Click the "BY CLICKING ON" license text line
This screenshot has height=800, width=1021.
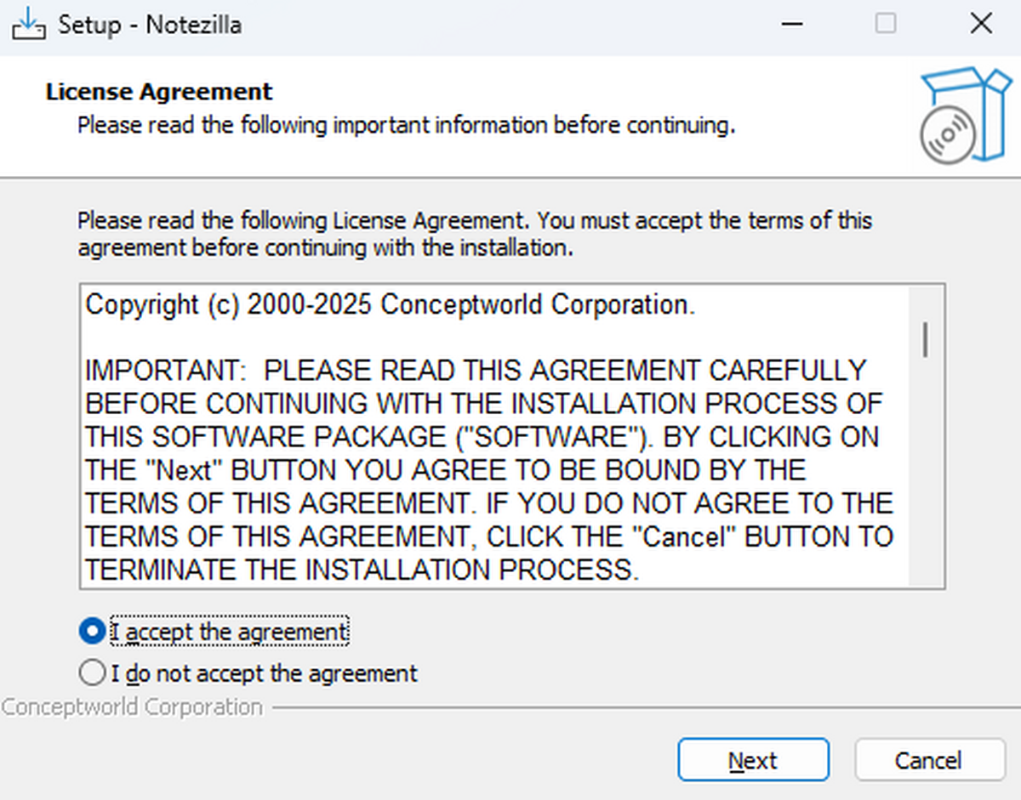(770, 437)
